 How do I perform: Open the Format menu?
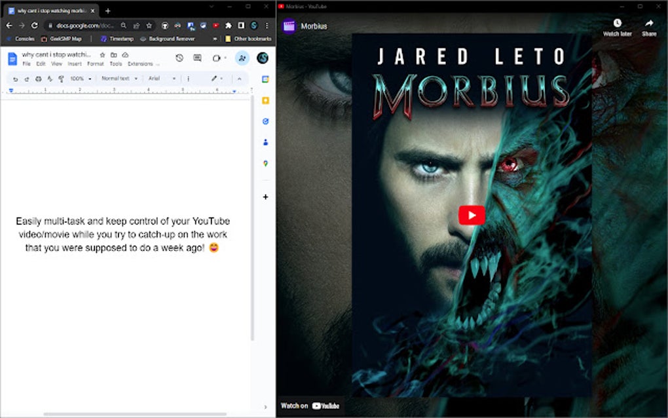coord(95,64)
